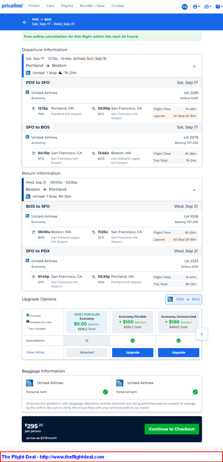Click the Available for a fee dollar icon
Image resolution: width=223 pixels, height=462 pixels.
tap(28, 321)
